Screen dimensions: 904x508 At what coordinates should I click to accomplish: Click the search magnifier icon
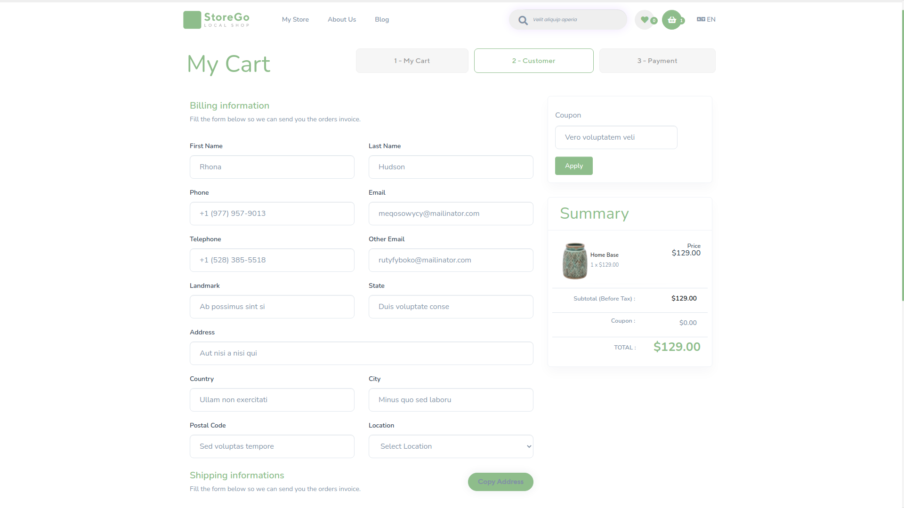[523, 20]
